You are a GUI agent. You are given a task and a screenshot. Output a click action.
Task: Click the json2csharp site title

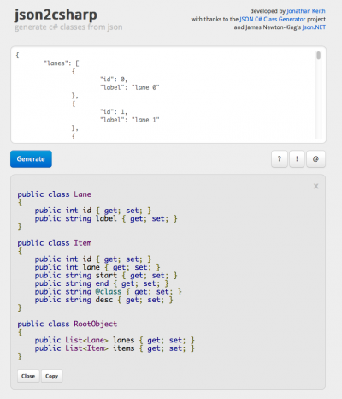pyautogui.click(x=56, y=15)
